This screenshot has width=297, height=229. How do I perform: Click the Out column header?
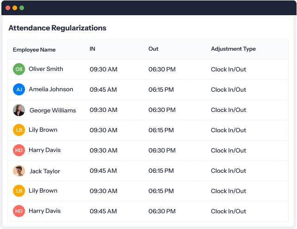coord(154,49)
